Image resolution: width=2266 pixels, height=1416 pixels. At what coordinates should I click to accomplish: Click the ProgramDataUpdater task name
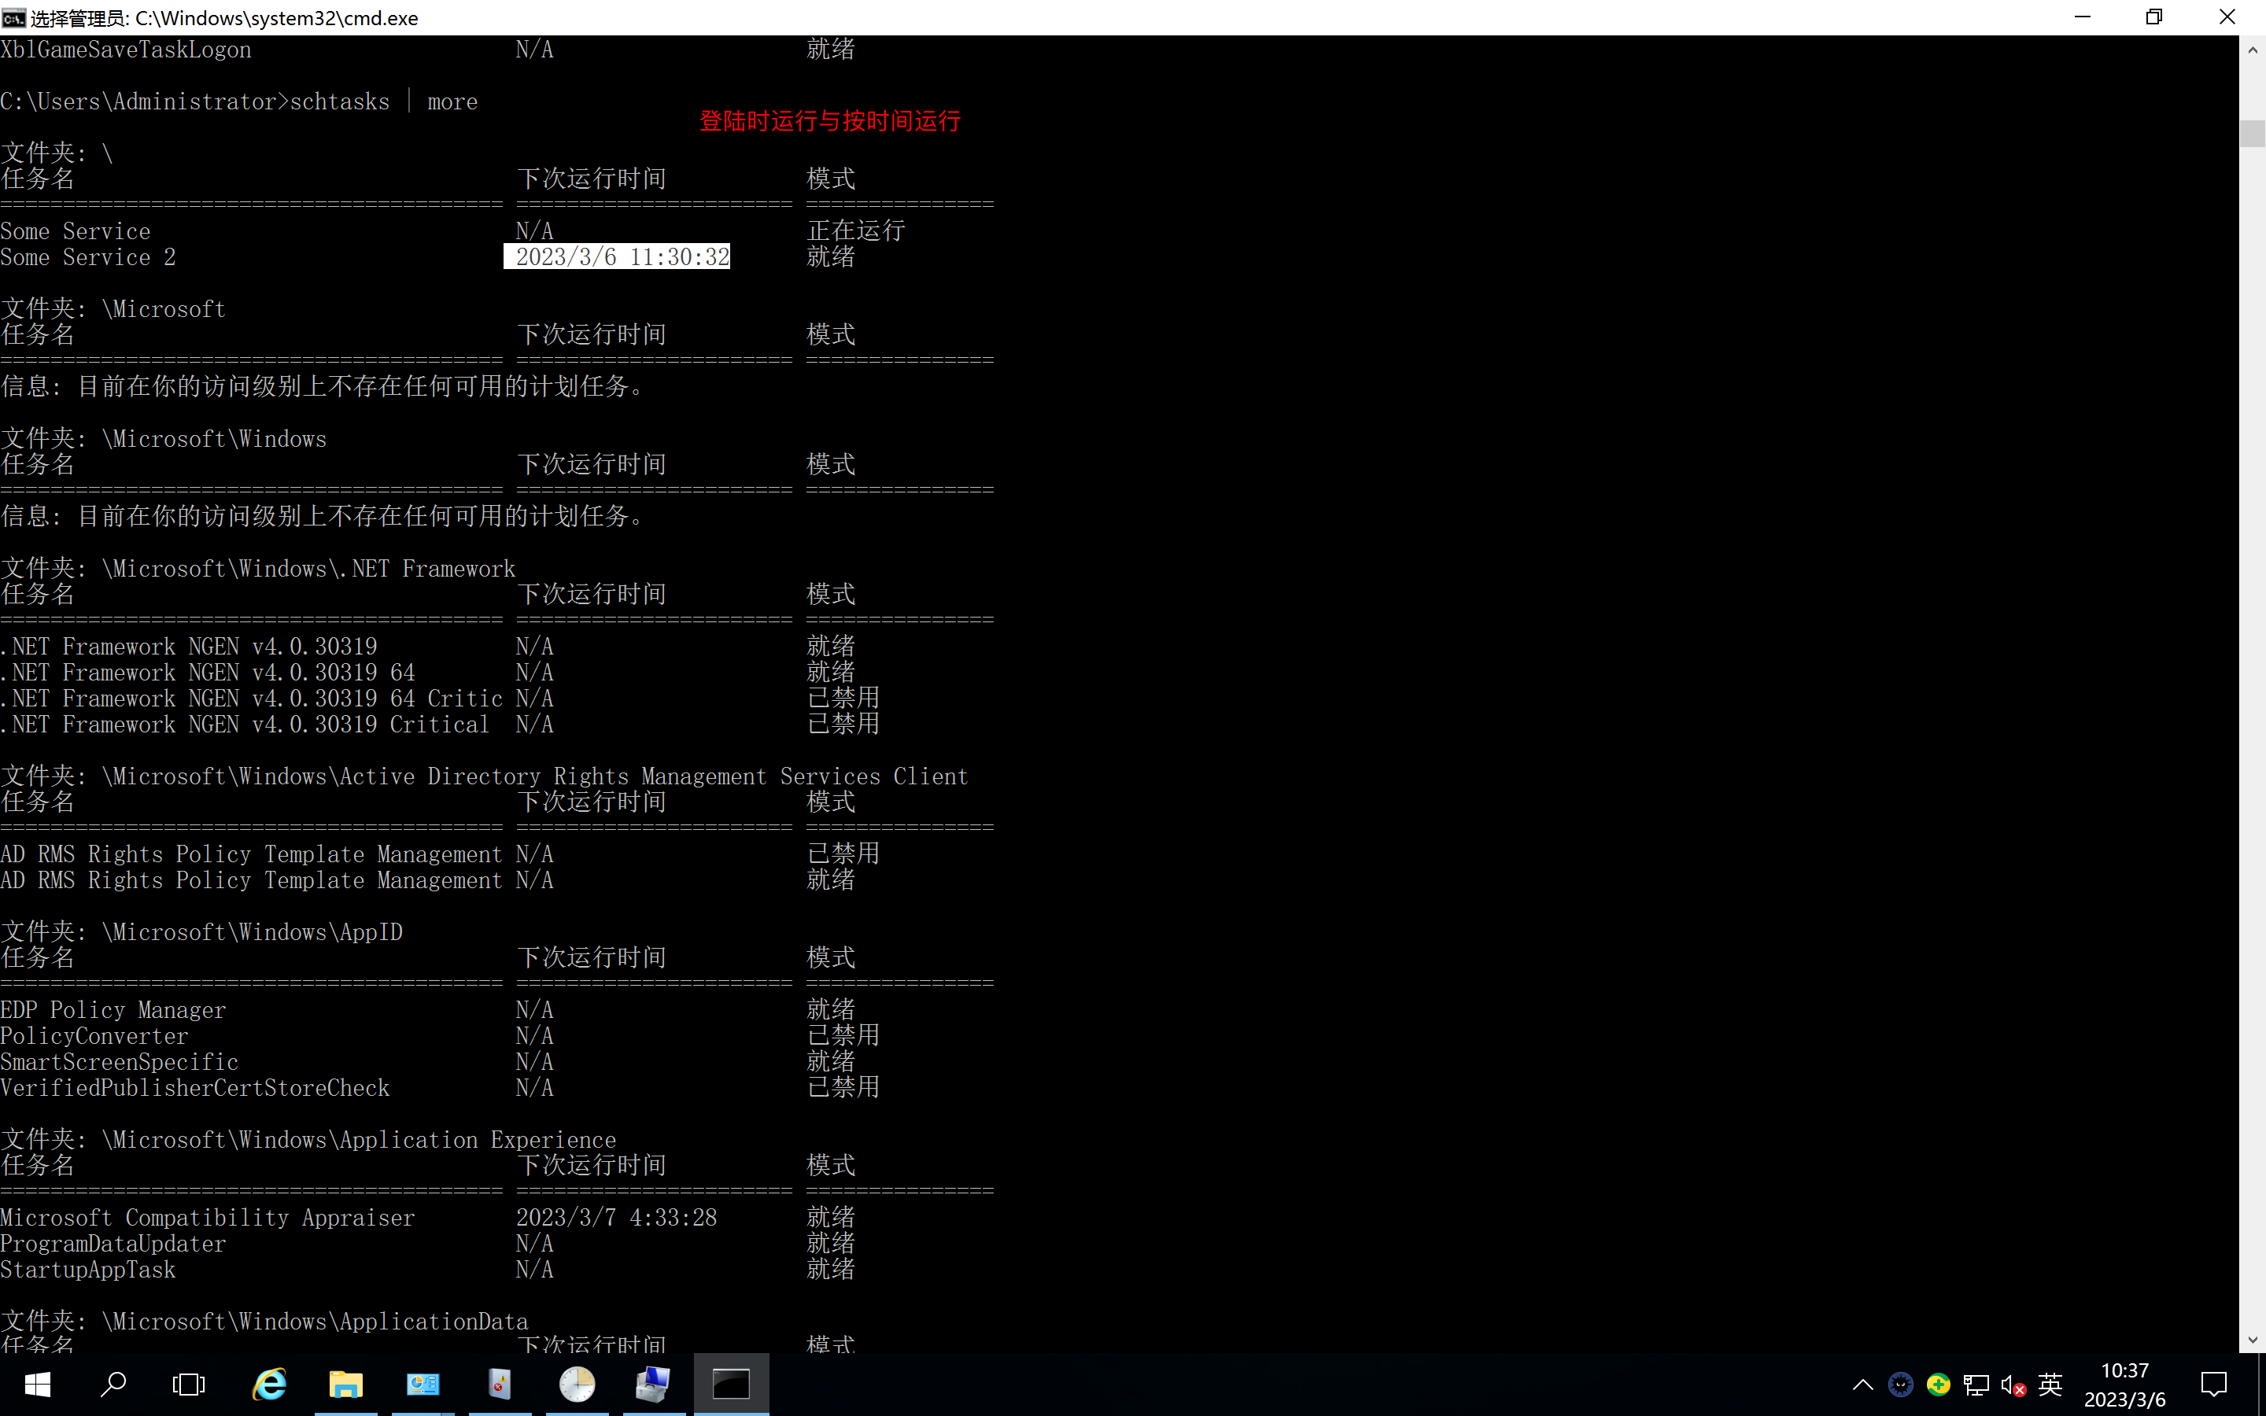(x=113, y=1244)
